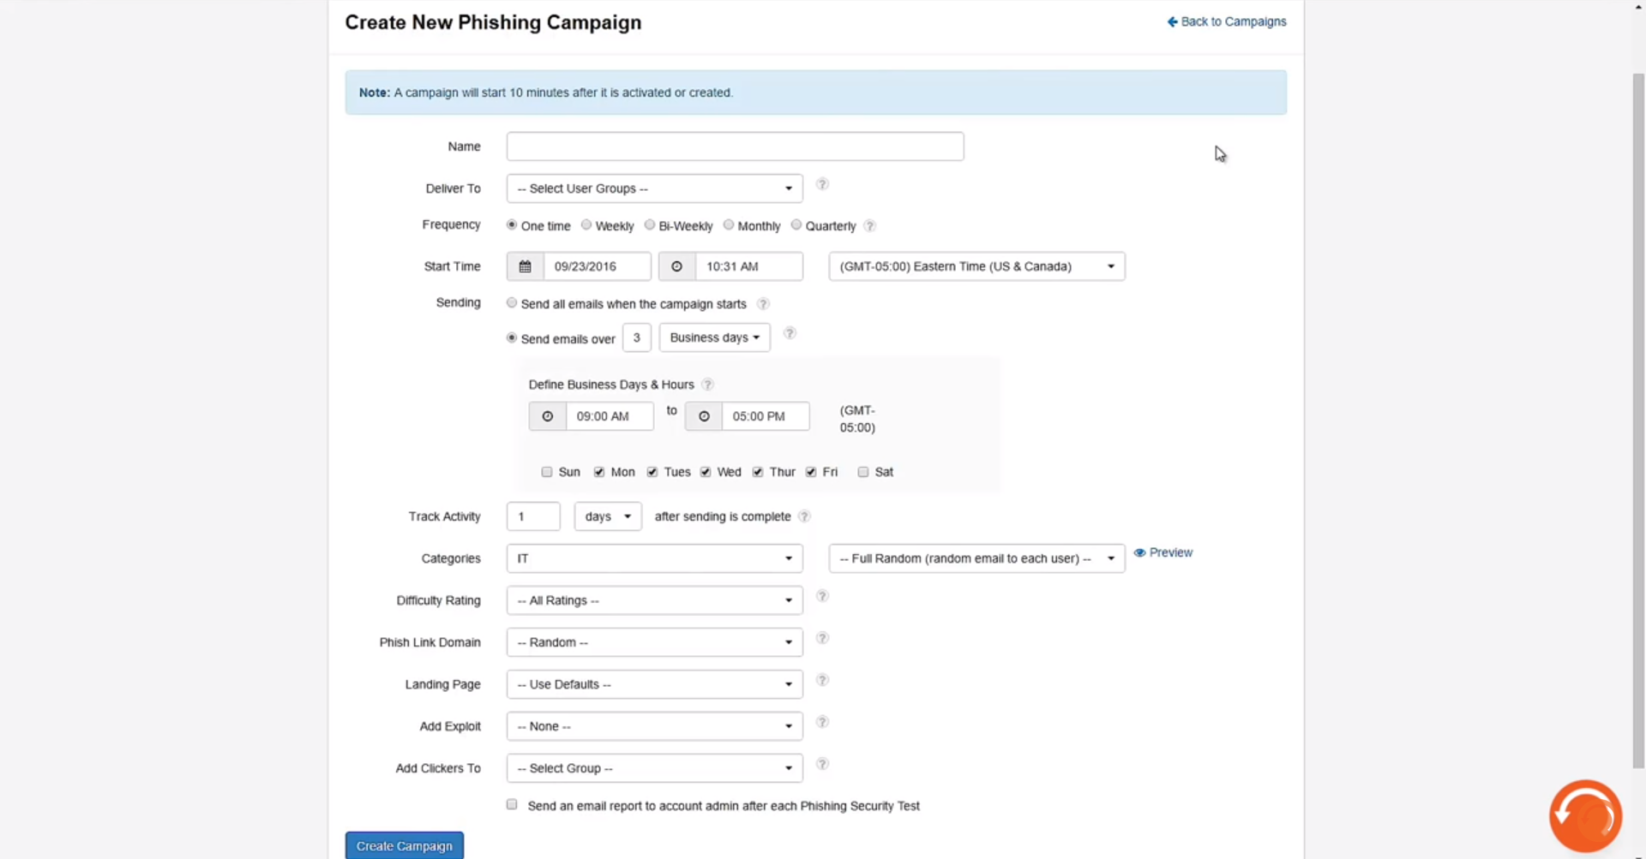Open the All Ratings difficulty dropdown

pyautogui.click(x=654, y=600)
